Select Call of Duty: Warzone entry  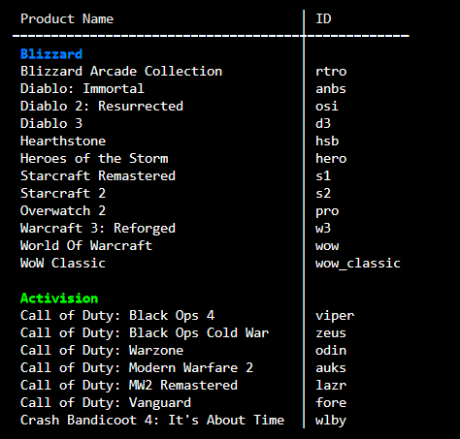click(x=102, y=350)
